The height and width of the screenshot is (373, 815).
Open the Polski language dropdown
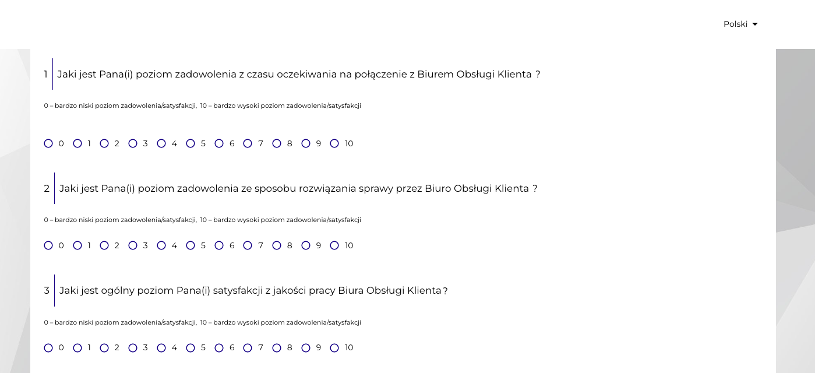[740, 24]
